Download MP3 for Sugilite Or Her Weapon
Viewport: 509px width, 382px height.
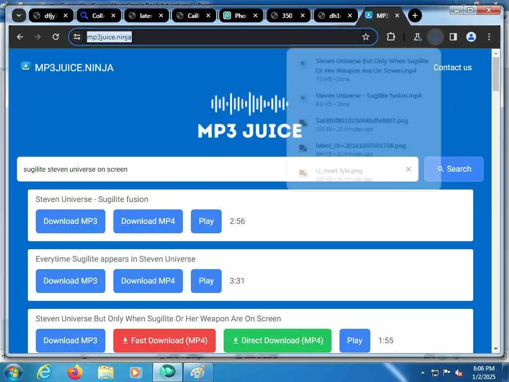(71, 340)
